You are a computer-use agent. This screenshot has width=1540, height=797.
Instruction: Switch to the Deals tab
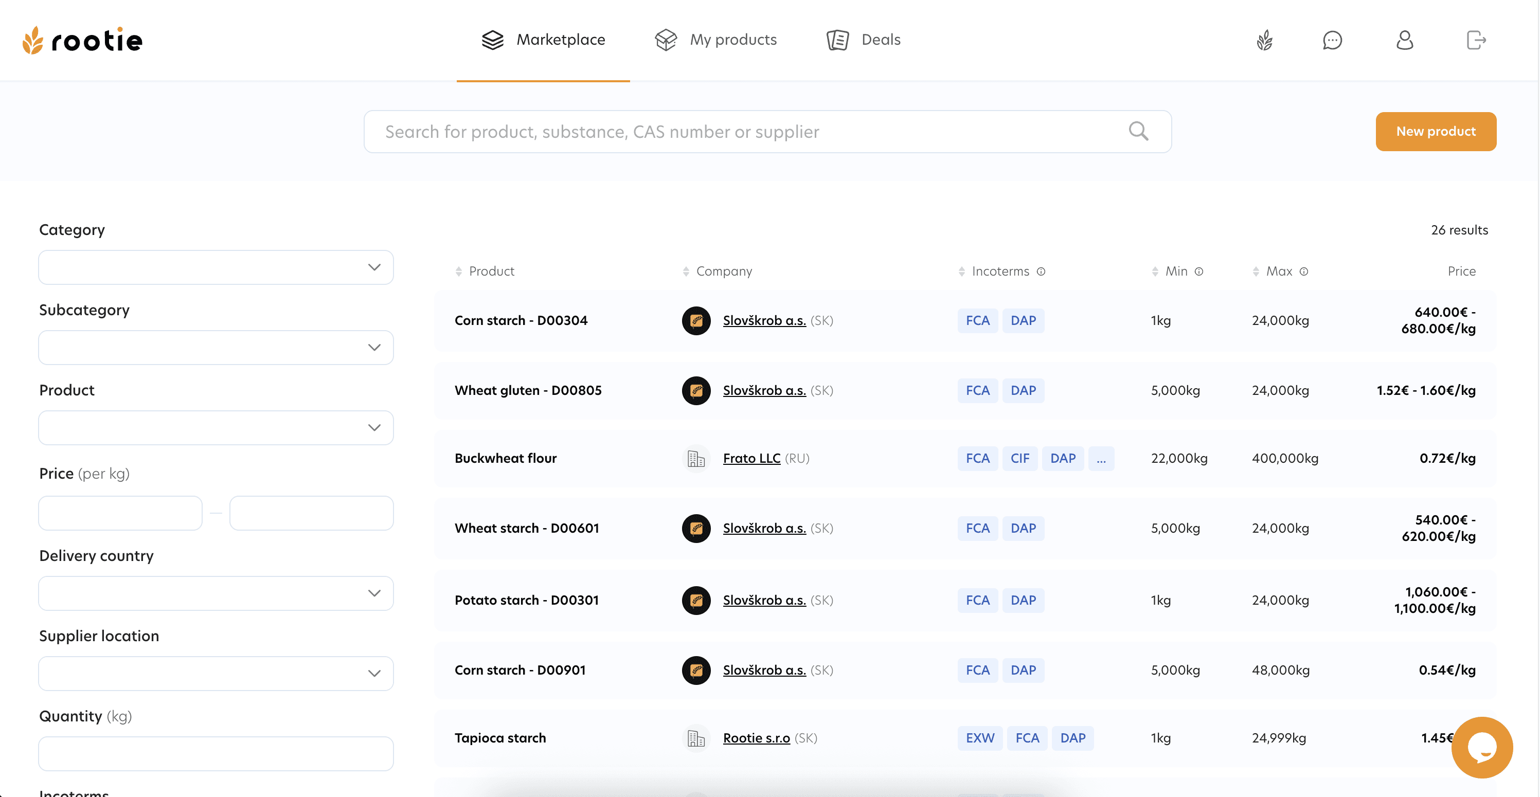pyautogui.click(x=863, y=40)
